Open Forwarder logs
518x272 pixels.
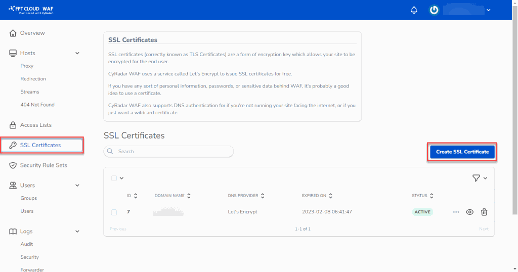[x=32, y=269]
